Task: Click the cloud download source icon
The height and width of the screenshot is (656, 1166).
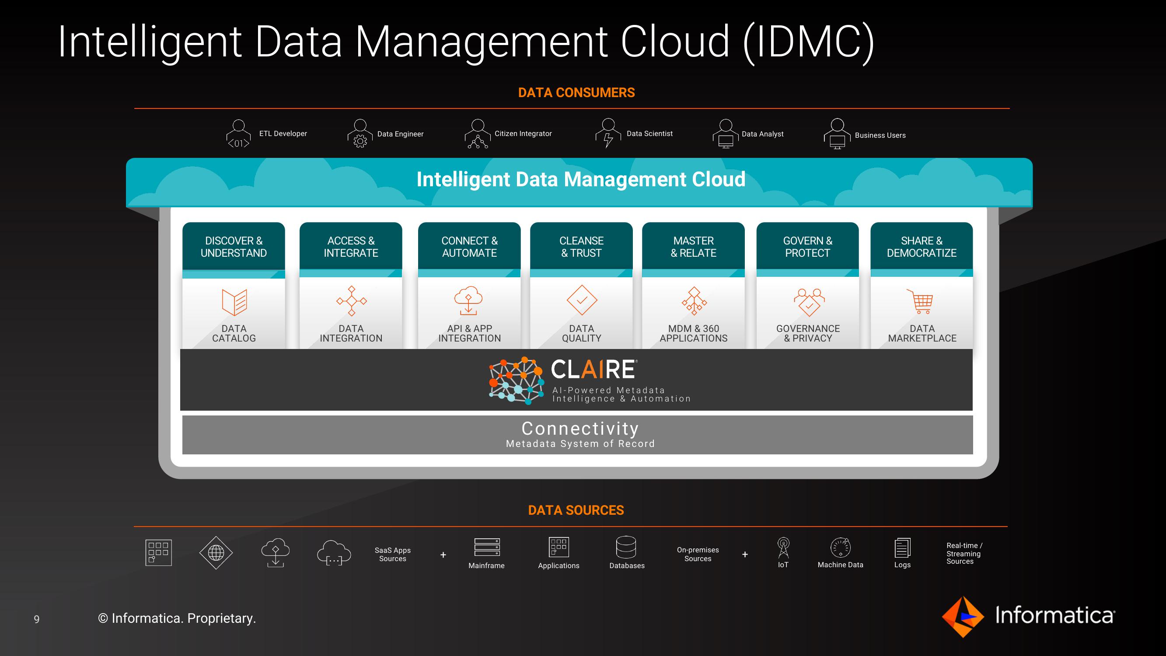Action: [275, 552]
